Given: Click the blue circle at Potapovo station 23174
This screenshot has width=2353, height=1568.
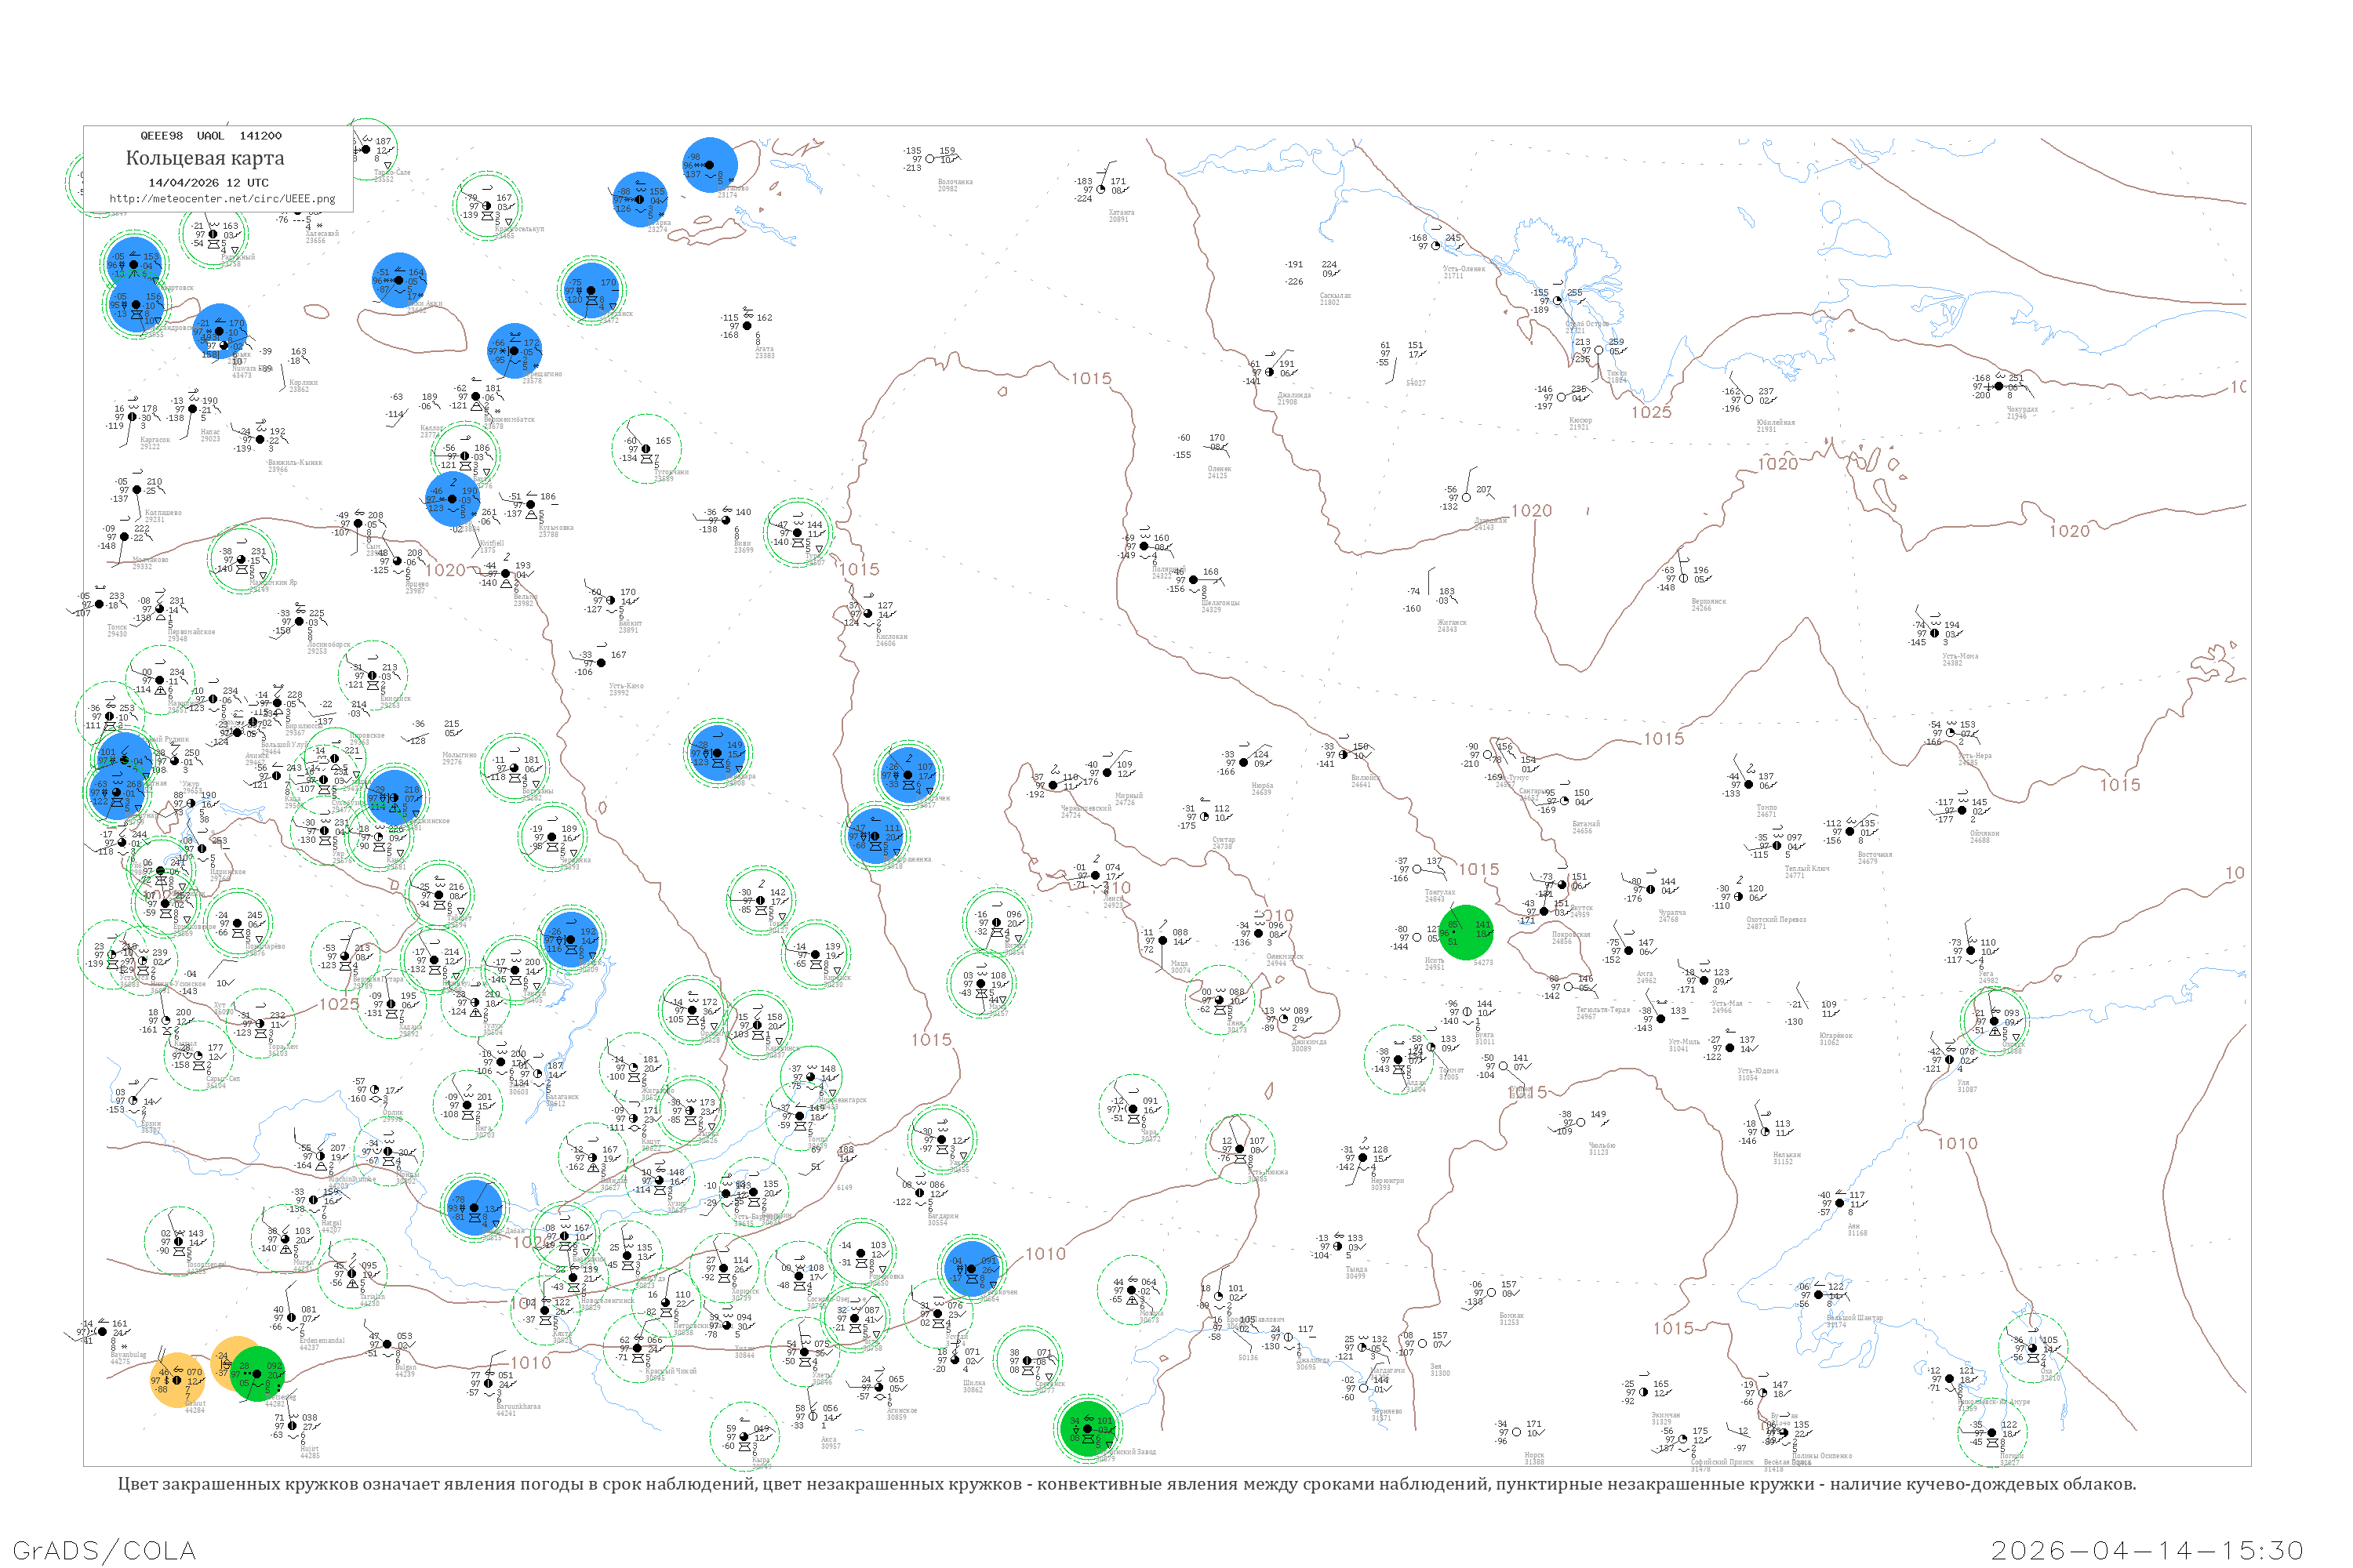Looking at the screenshot, I should pyautogui.click(x=709, y=165).
